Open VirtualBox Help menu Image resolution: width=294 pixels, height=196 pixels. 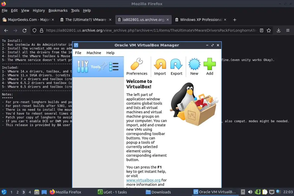[x=111, y=53]
